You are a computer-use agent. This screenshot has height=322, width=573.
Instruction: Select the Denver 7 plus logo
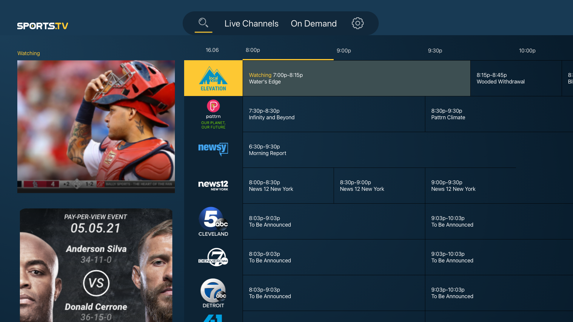pos(213,257)
